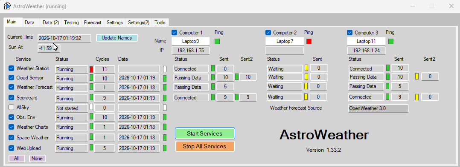Click the green Start Services button
This screenshot has height=167, width=460.
click(x=205, y=133)
